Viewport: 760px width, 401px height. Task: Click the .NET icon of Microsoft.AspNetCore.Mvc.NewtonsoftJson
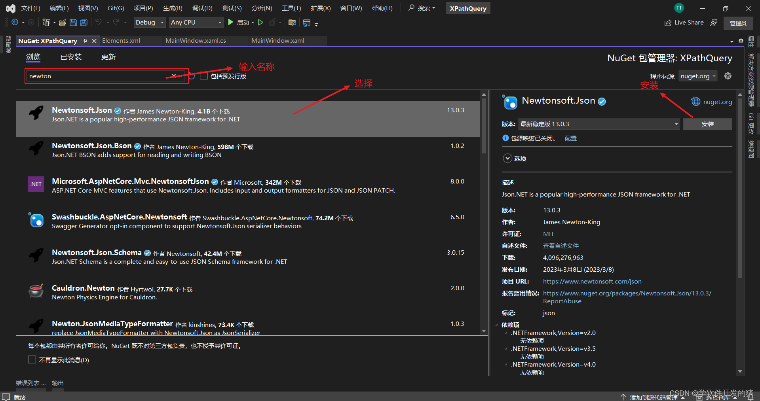tap(36, 184)
